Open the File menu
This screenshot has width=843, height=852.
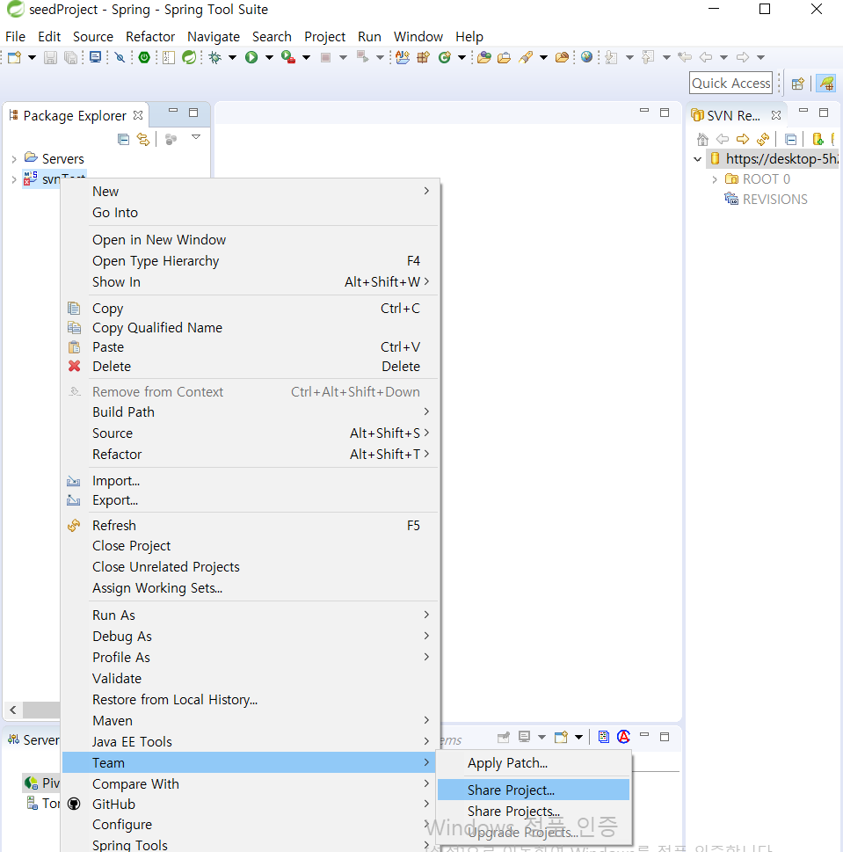click(15, 36)
